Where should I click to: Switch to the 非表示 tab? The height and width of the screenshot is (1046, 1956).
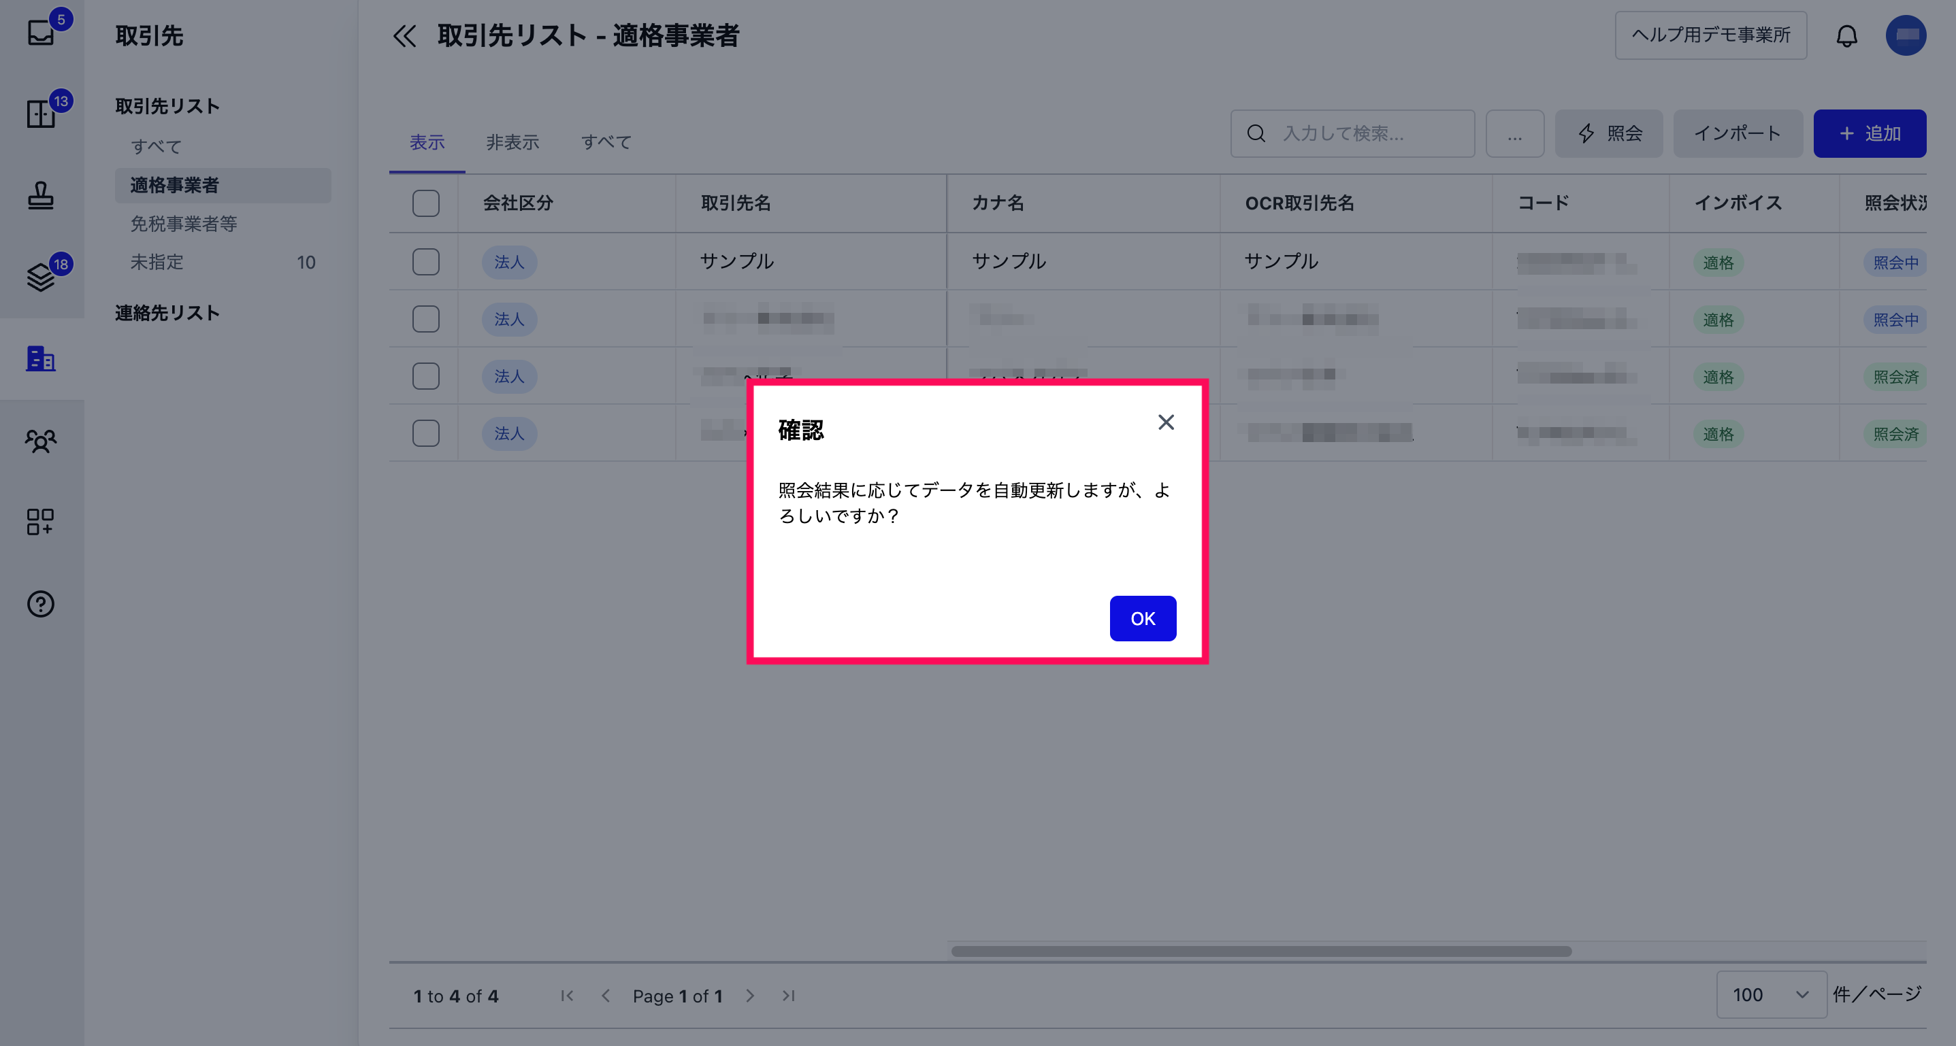pyautogui.click(x=512, y=142)
